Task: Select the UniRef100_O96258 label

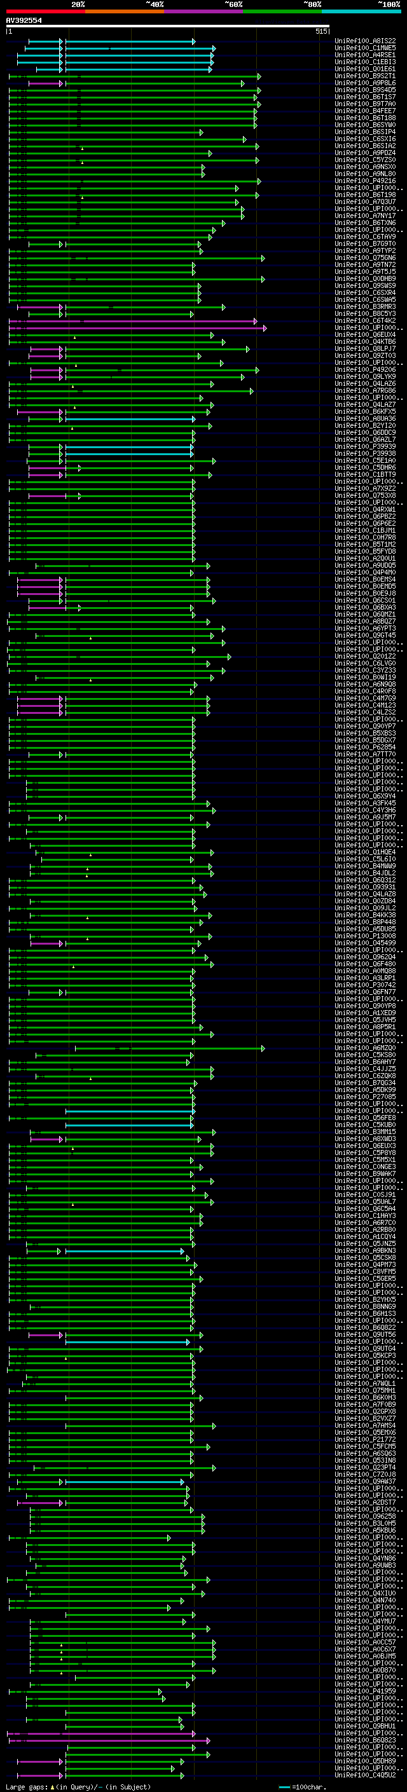Action: [365, 1517]
